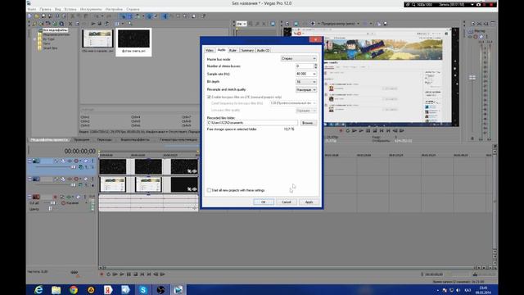Click the Master bus volume fader

click(x=472, y=78)
